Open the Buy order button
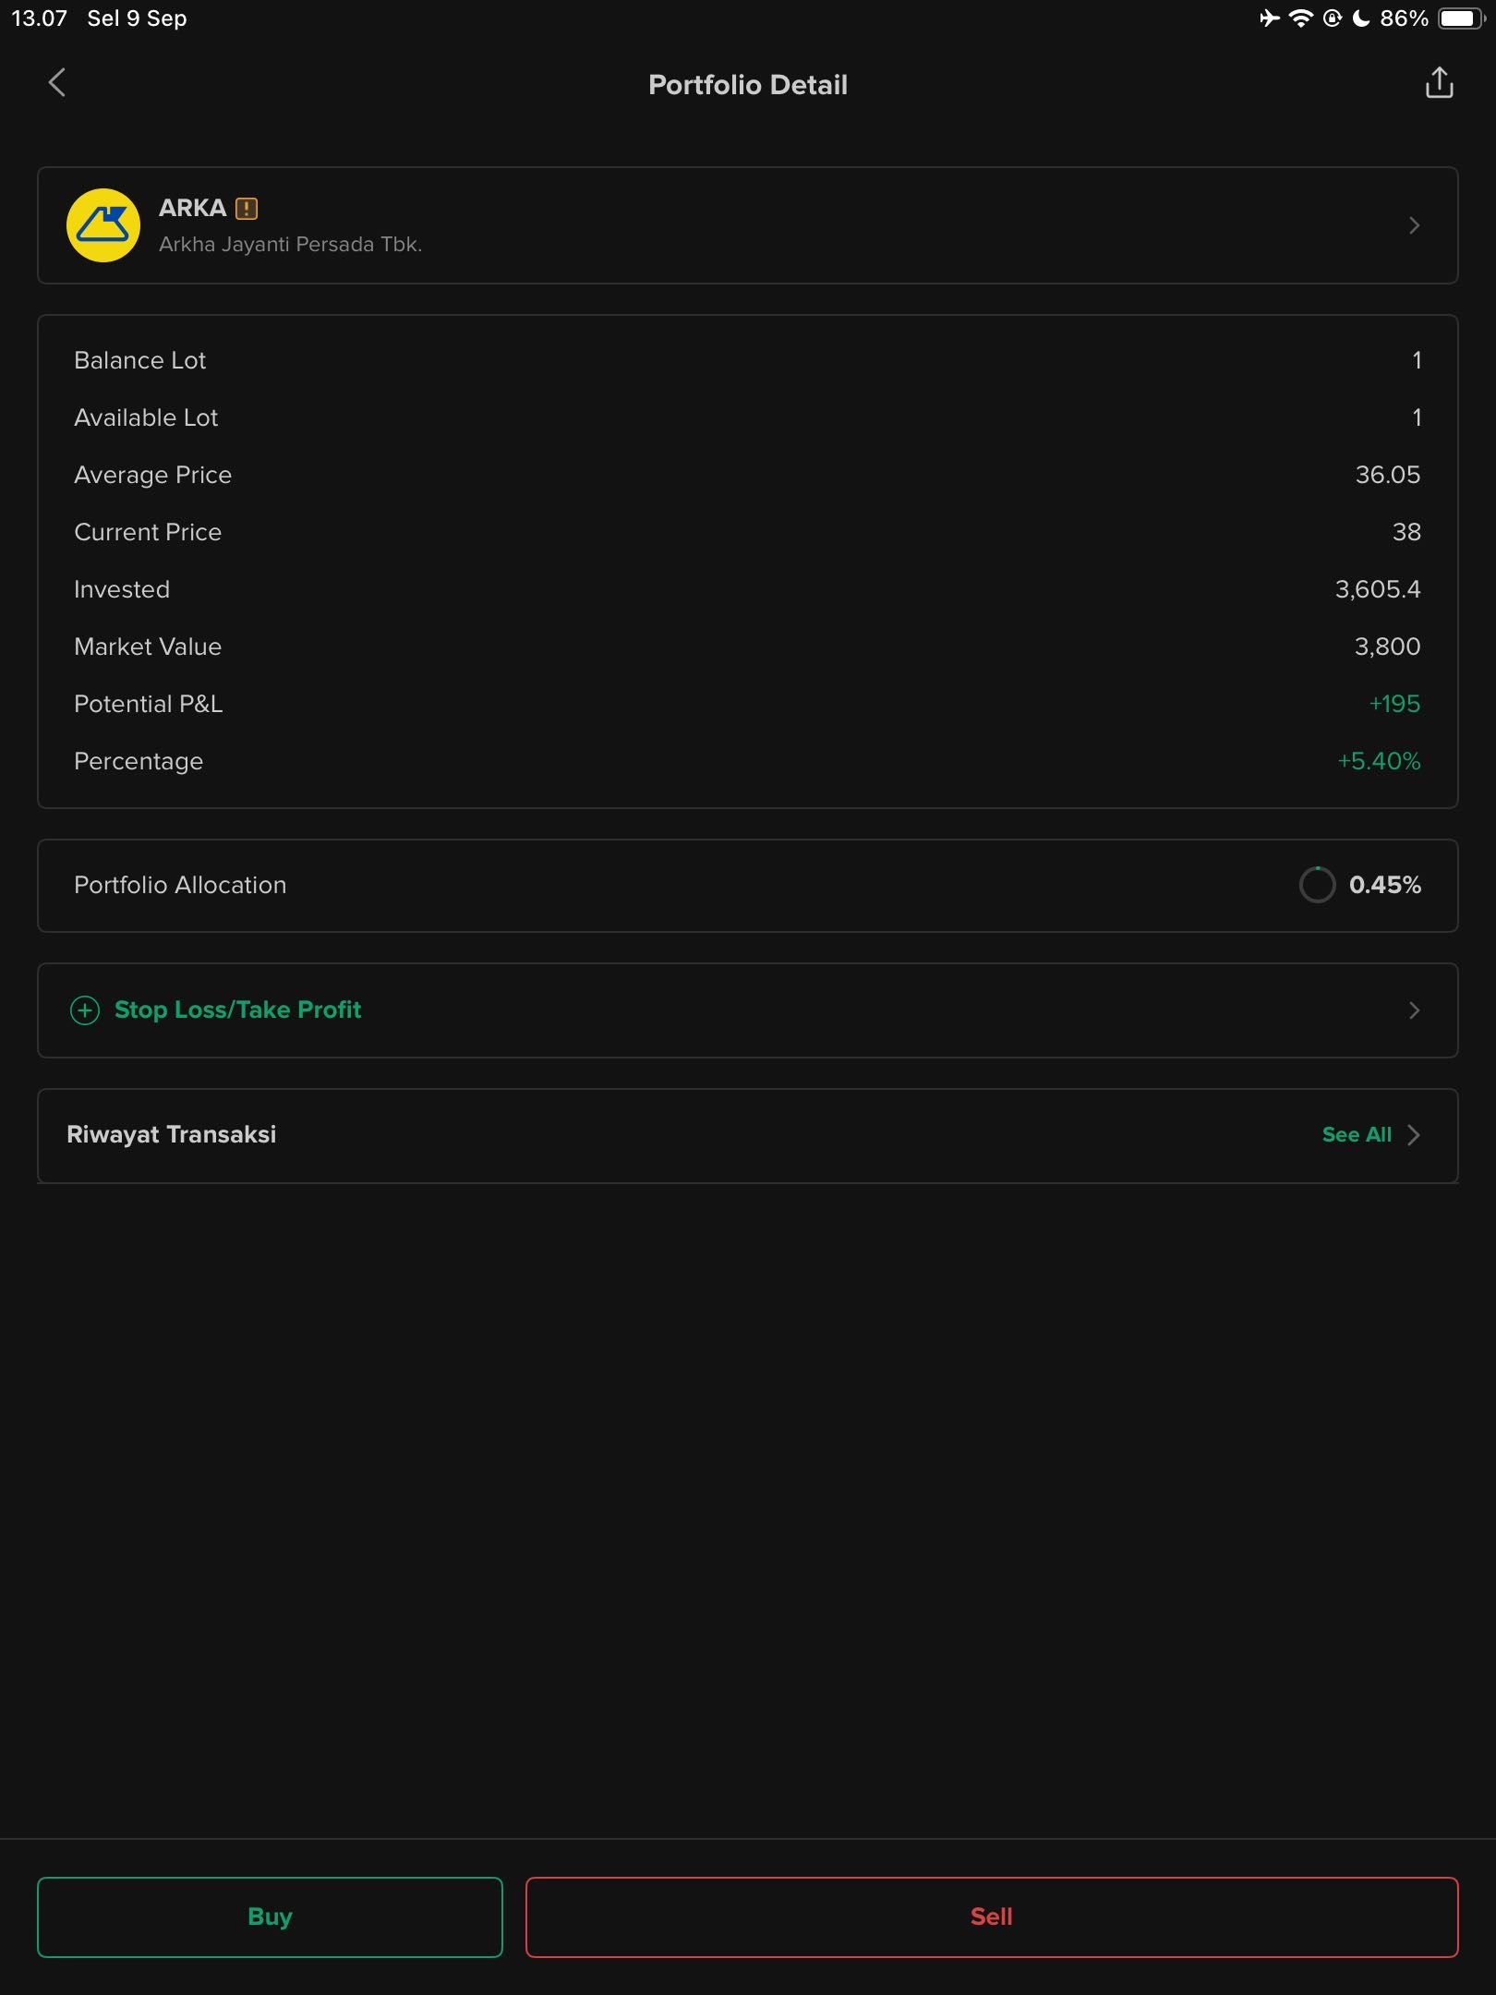The height and width of the screenshot is (1995, 1496). coord(270,1916)
